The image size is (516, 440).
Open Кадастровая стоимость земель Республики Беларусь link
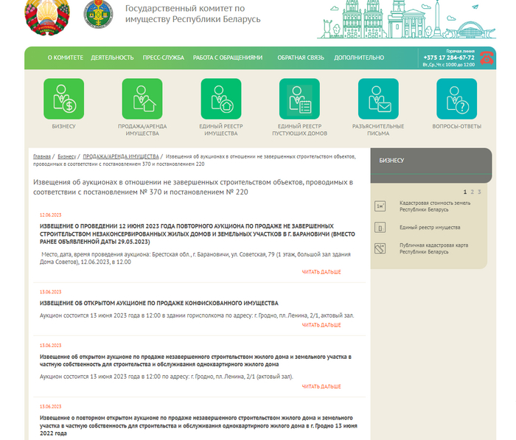(435, 206)
